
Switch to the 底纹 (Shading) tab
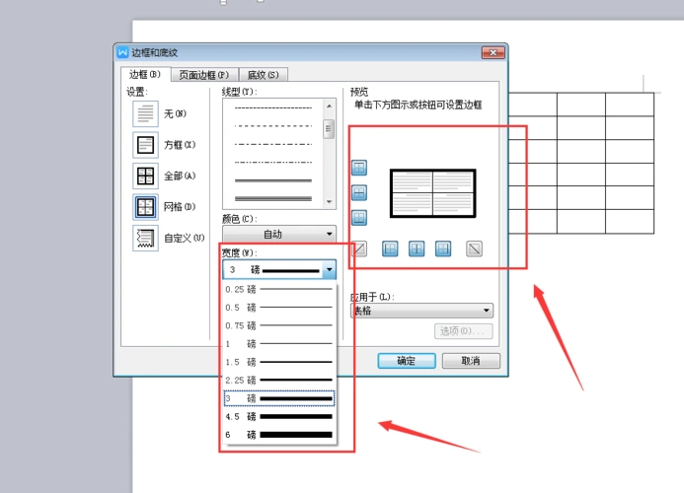tap(262, 74)
